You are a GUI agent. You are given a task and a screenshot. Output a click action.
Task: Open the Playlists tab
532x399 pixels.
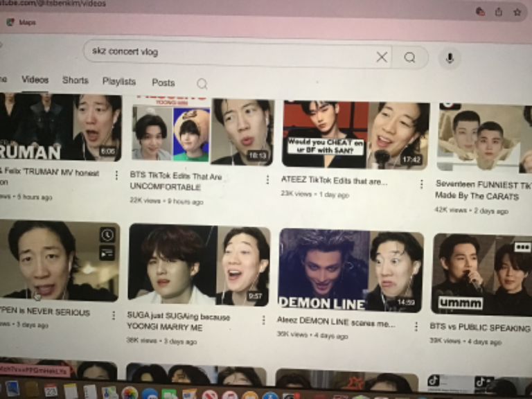click(x=119, y=82)
